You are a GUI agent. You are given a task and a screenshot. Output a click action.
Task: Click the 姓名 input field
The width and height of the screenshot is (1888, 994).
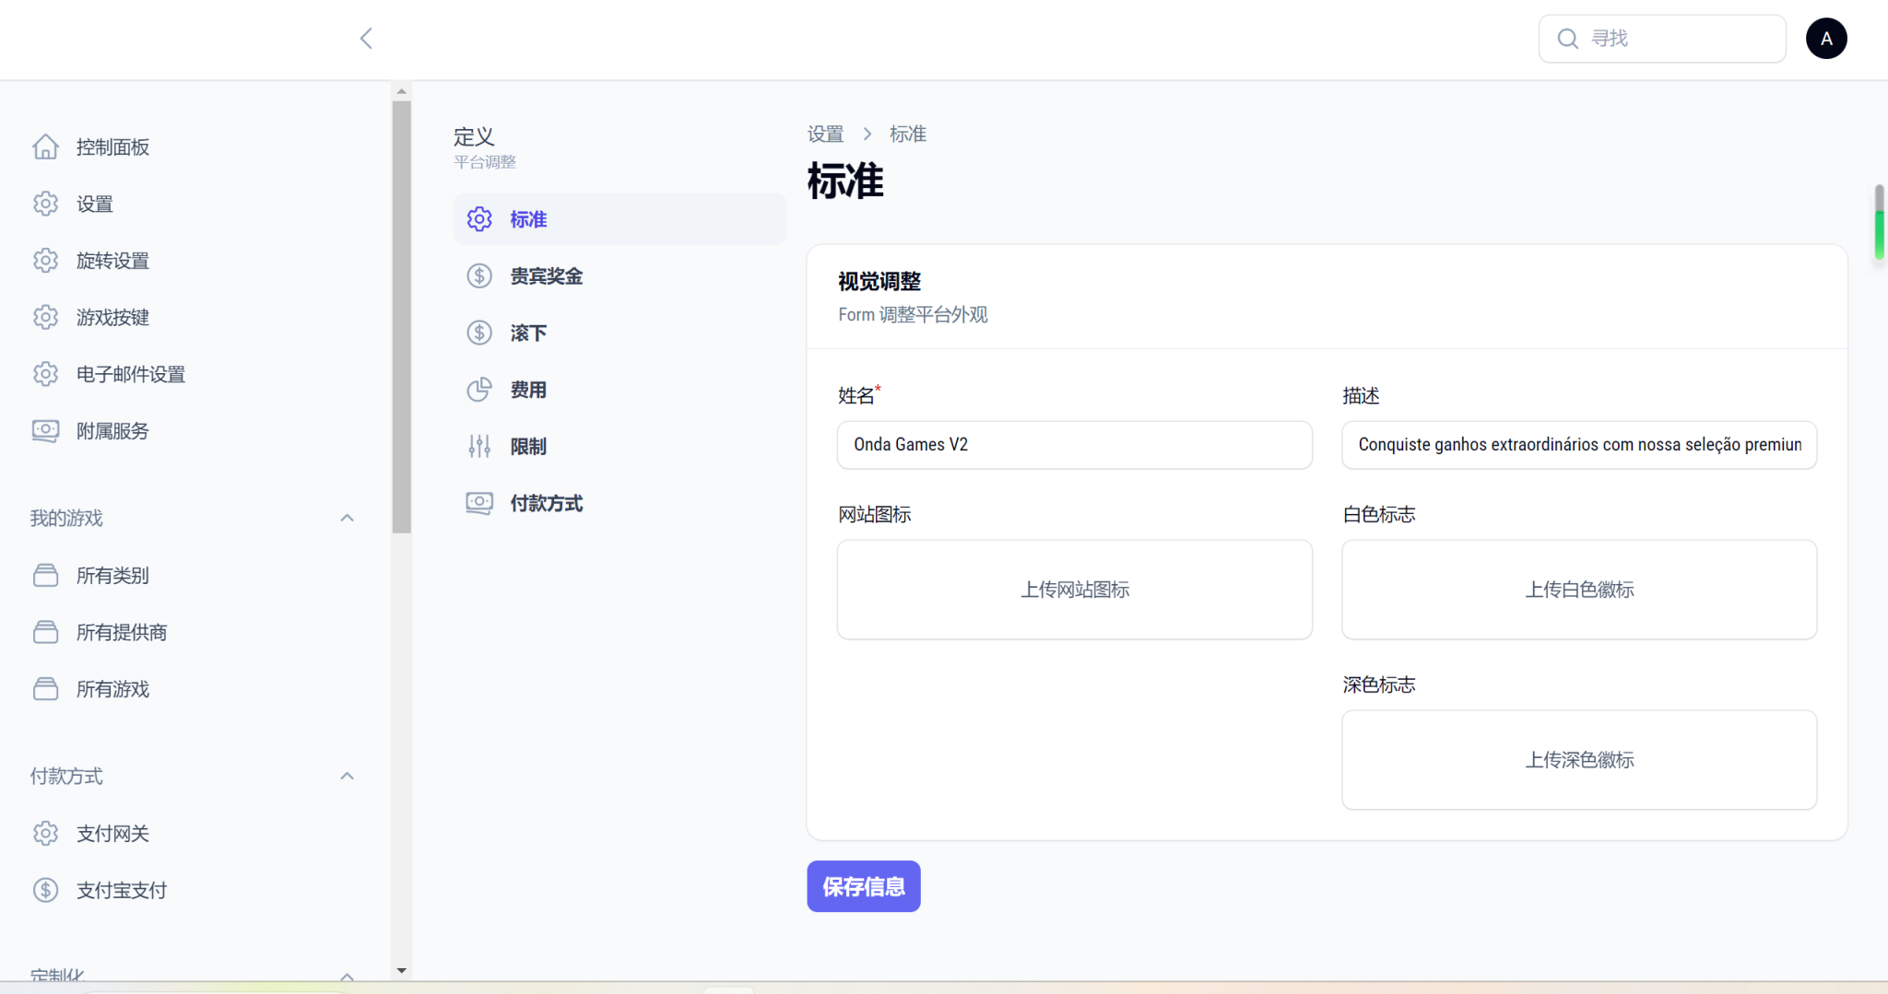(1074, 445)
